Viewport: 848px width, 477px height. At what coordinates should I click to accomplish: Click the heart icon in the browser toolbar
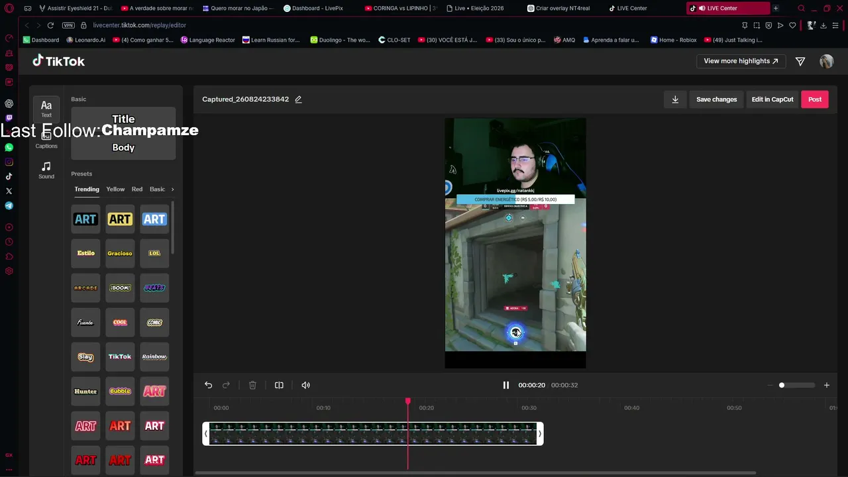[792, 25]
